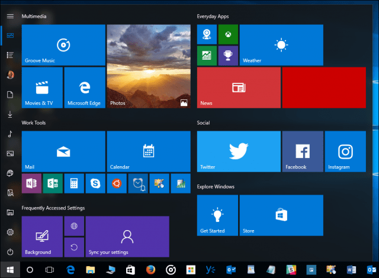Open Cortana search circle on taskbar
The height and width of the screenshot is (278, 379).
point(30,270)
